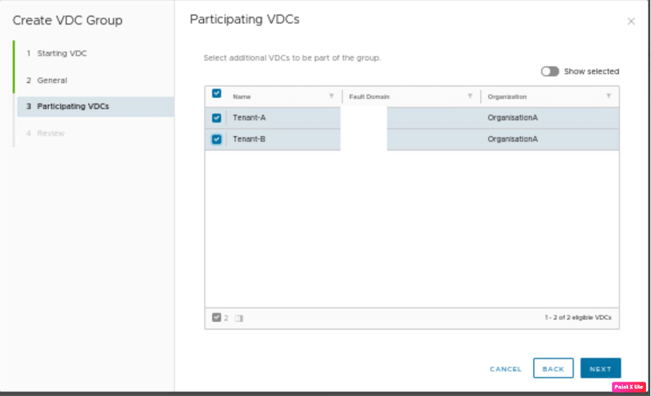Click the selected count checkbox icon in the footer
This screenshot has height=396, width=651.
coord(216,318)
